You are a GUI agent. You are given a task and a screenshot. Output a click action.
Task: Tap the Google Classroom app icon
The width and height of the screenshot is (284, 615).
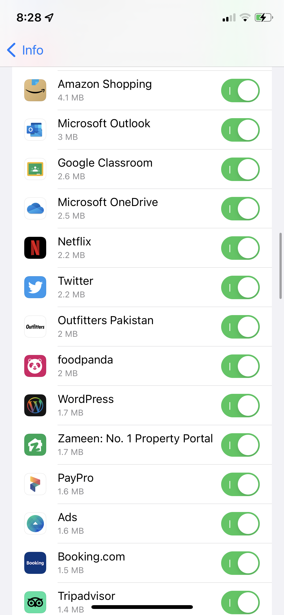coord(35,169)
